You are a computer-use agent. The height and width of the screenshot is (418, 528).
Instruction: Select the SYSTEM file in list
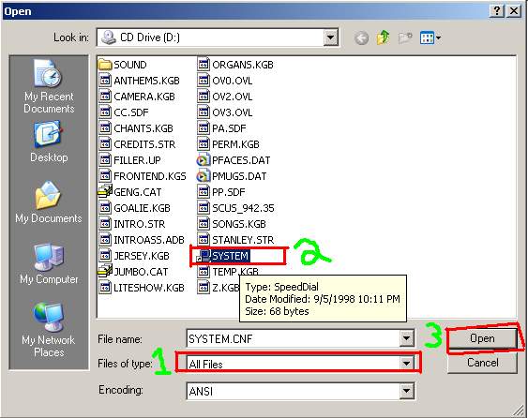[x=223, y=256]
